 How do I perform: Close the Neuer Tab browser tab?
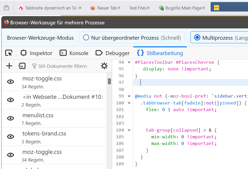click(119, 8)
